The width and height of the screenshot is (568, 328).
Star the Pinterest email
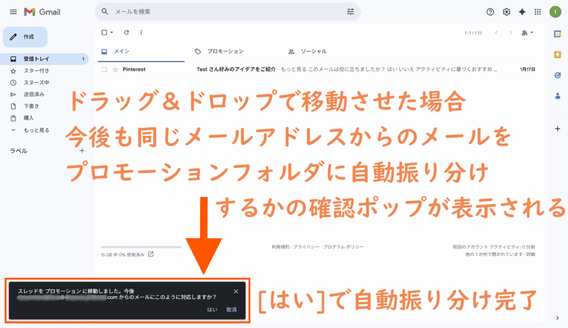point(115,69)
